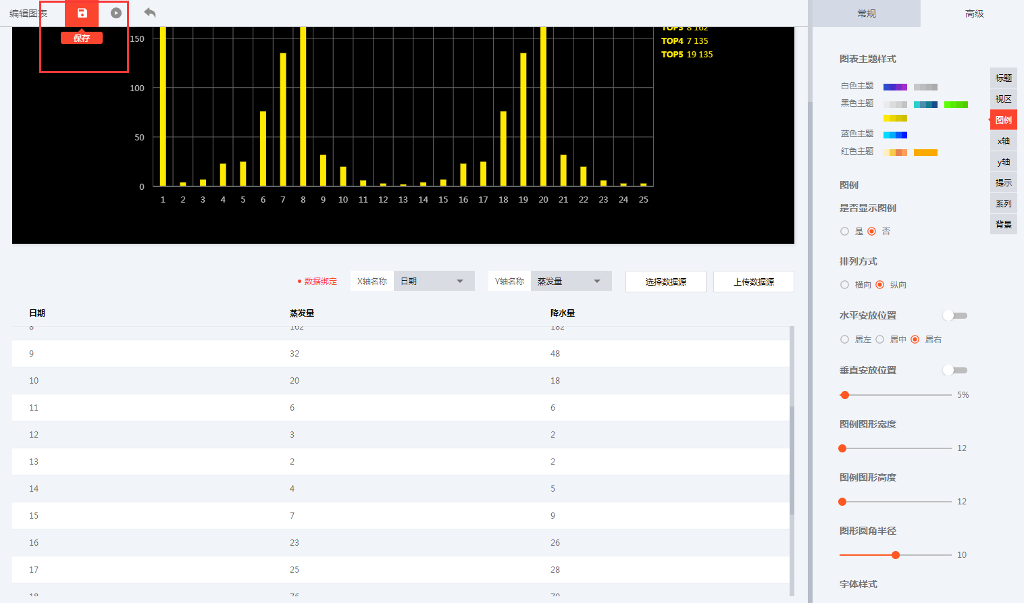The width and height of the screenshot is (1024, 603).
Task: Click 蒸发量 cell 20 in row 10
Action: [295, 381]
